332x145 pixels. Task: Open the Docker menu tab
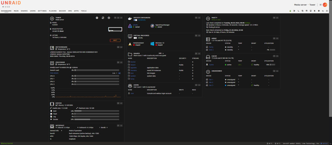(x=62, y=11)
